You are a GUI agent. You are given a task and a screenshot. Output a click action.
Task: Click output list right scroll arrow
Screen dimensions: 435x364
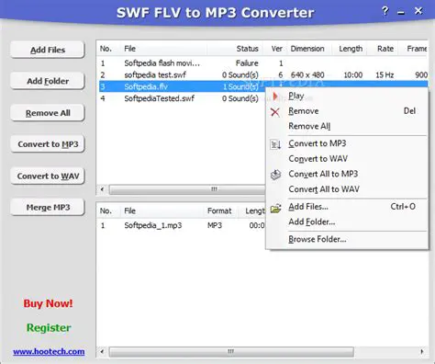coord(422,351)
